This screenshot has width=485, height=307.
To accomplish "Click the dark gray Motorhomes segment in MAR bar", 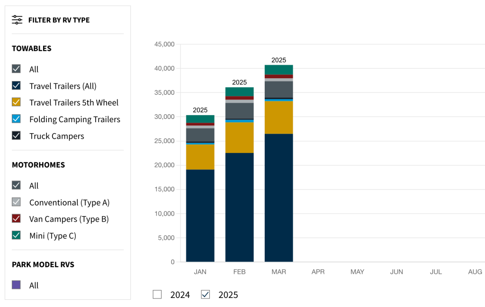I will pos(278,89).
